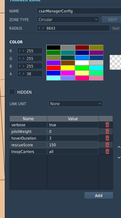Pick the hot pink color swatch
Image resolution: width=121 pixels, height=218 pixels.
(82, 78)
